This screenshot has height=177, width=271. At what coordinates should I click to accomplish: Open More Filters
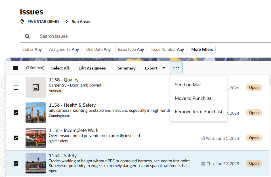click(x=202, y=49)
